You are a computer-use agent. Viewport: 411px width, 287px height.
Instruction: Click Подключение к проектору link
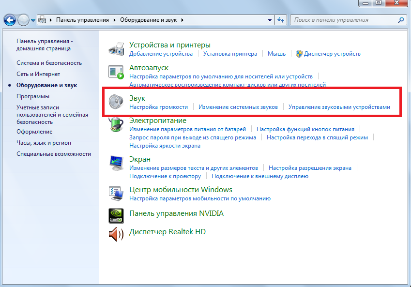[x=165, y=176]
